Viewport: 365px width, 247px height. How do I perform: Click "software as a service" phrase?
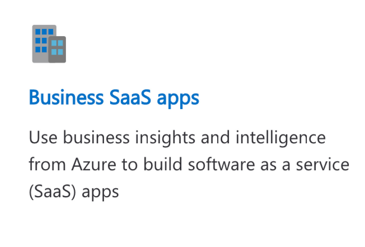269,164
